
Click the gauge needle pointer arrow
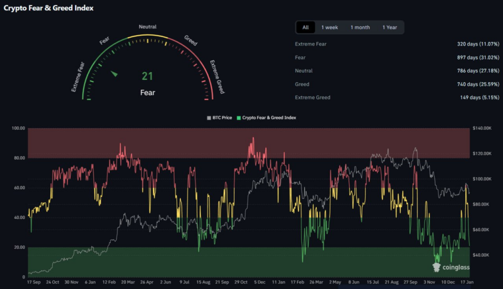(x=114, y=73)
